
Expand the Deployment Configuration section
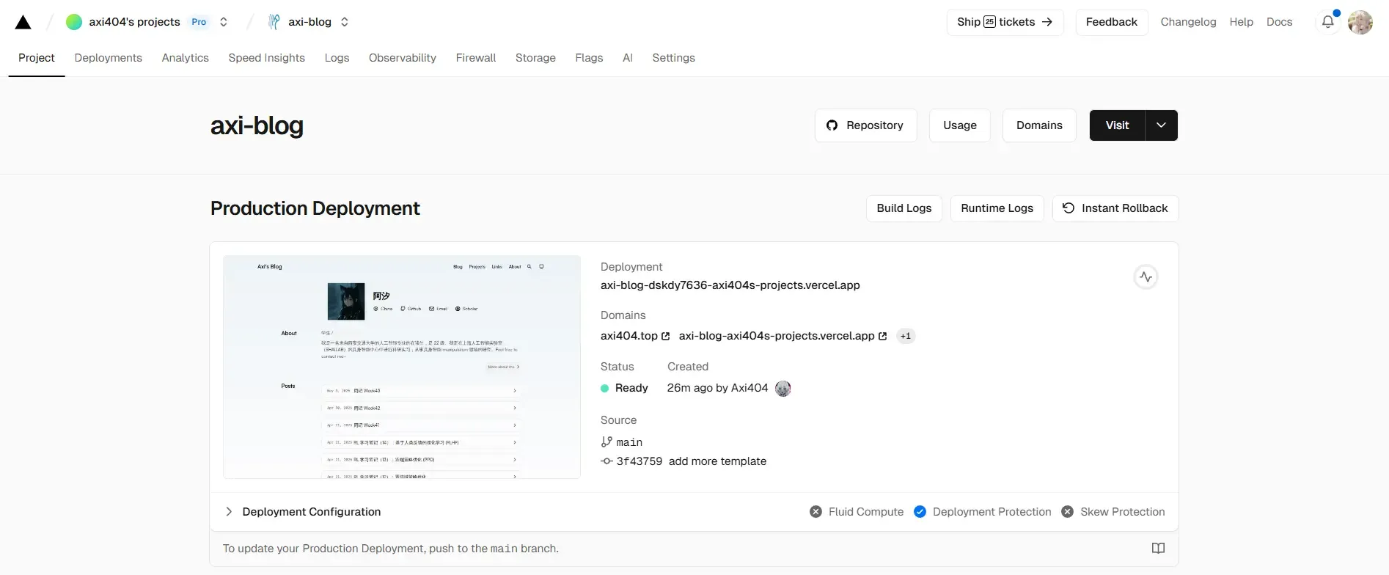coord(302,512)
